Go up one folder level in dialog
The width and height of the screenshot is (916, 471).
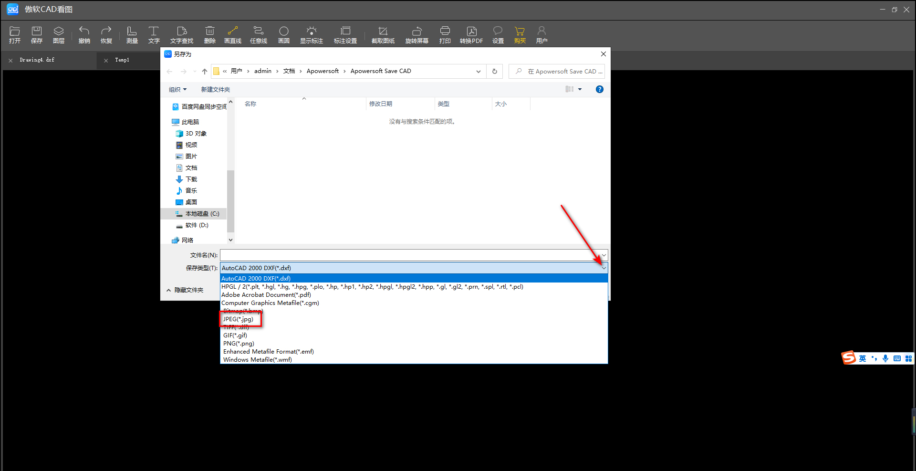pyautogui.click(x=205, y=72)
